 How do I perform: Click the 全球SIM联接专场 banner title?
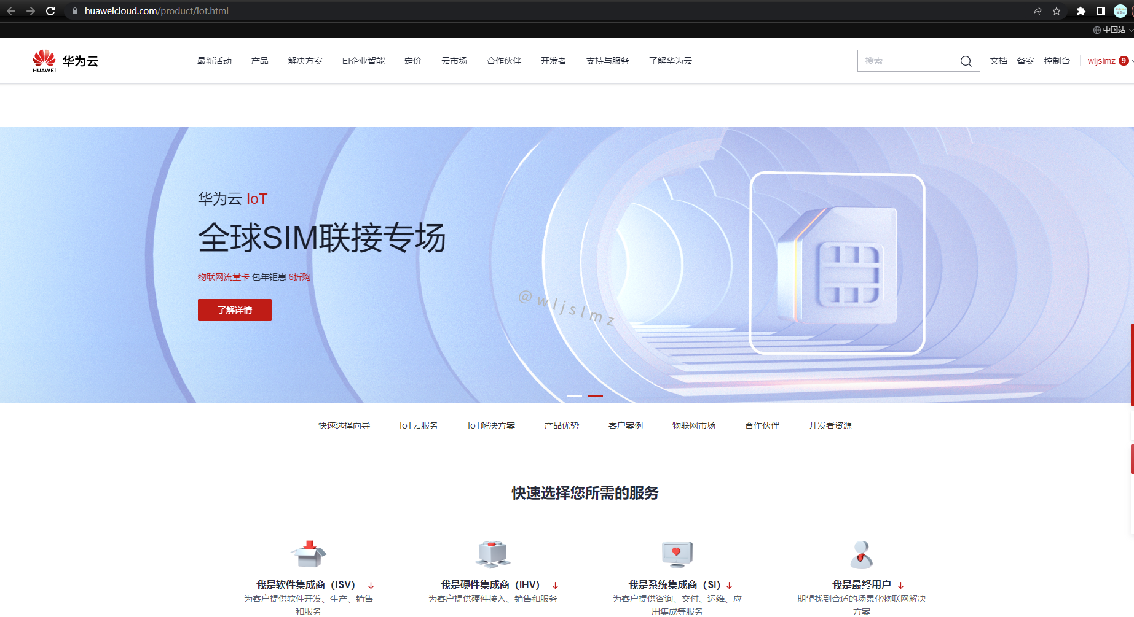(x=322, y=238)
